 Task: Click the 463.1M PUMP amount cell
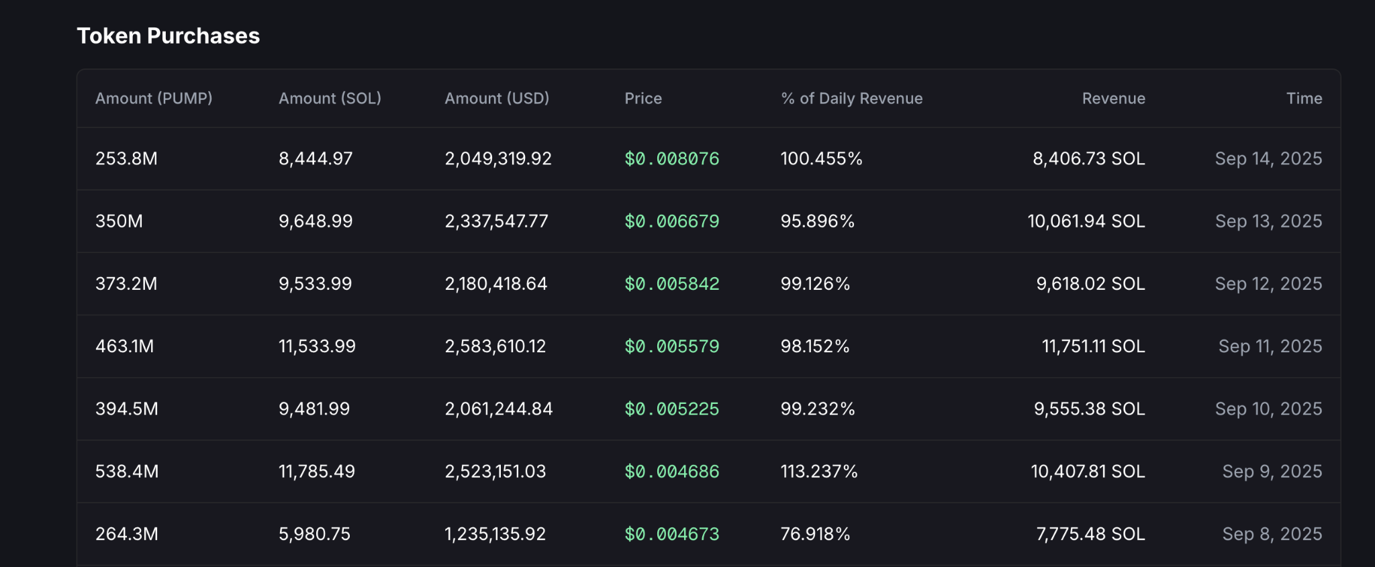[124, 346]
